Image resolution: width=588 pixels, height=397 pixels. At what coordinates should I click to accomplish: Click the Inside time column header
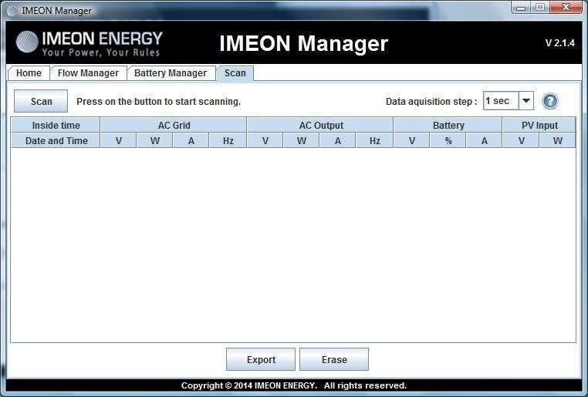pos(56,125)
